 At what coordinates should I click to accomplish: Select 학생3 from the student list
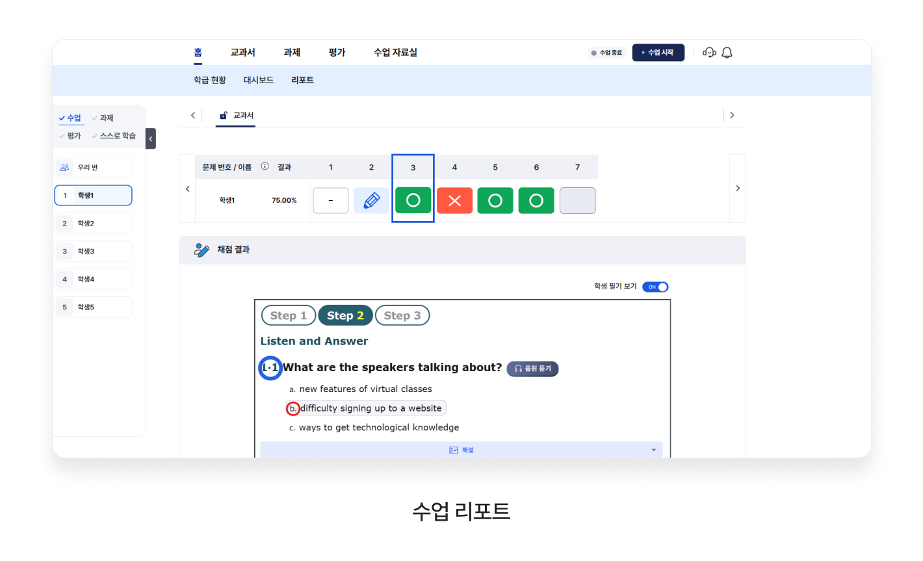click(93, 252)
